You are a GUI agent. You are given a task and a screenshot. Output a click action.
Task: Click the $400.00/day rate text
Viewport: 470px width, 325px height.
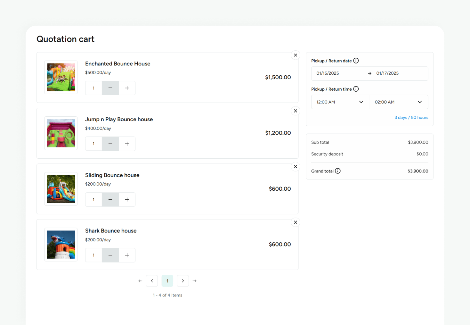click(x=98, y=129)
